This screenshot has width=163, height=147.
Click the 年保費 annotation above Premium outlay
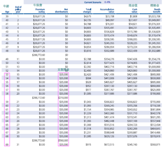click(x=38, y=5)
